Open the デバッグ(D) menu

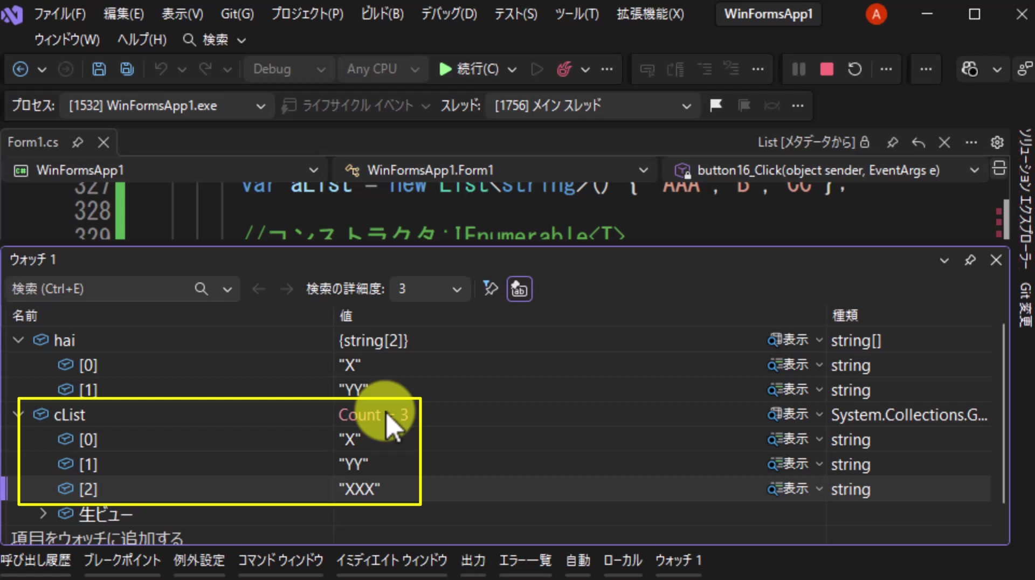448,14
